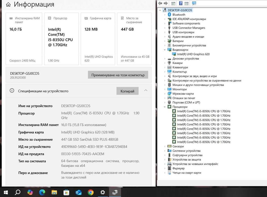The image size is (267, 197).
Task: Open Search from the taskbar
Action: (17, 192)
